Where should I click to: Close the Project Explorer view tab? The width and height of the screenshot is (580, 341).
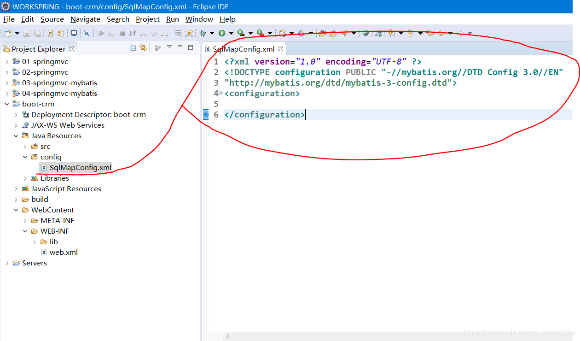71,48
